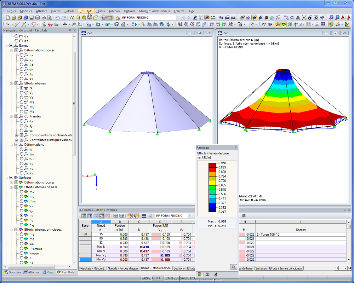354x283 pixels.
Task: Click the Undo icon in the toolbar
Action: pos(57,17)
